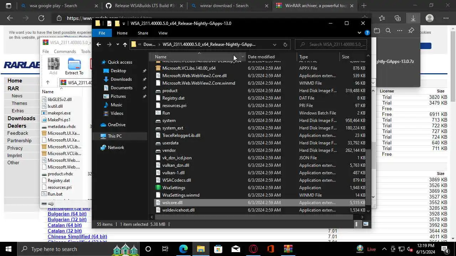Screen dimensions: 456x256
Task: Go back in Edge browser
Action: tap(10, 18)
